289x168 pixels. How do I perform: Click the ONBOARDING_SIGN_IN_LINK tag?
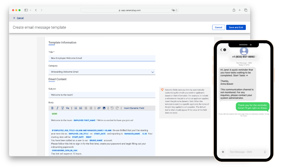click(65, 151)
